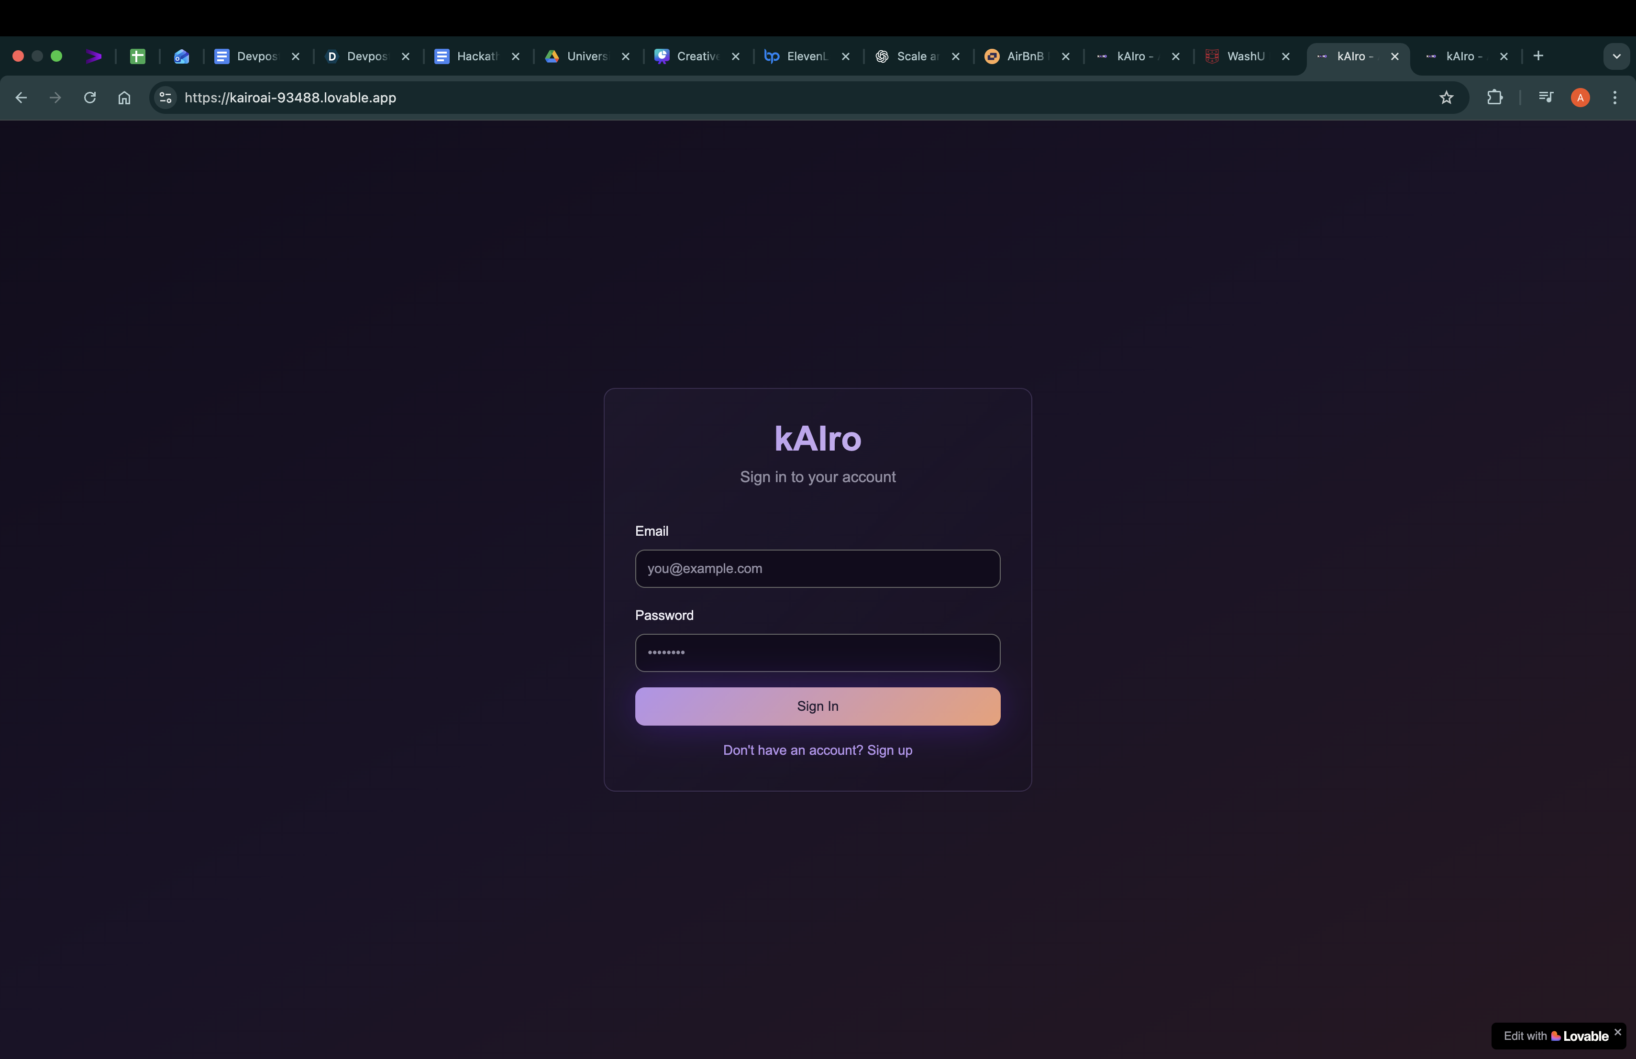Open the extensions puzzle icon
The height and width of the screenshot is (1059, 1636).
tap(1494, 98)
